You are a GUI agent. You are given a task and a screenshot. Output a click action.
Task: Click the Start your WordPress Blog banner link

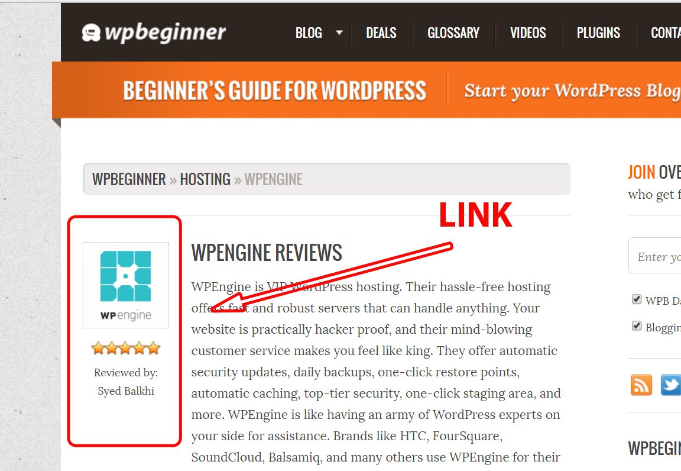tap(572, 91)
